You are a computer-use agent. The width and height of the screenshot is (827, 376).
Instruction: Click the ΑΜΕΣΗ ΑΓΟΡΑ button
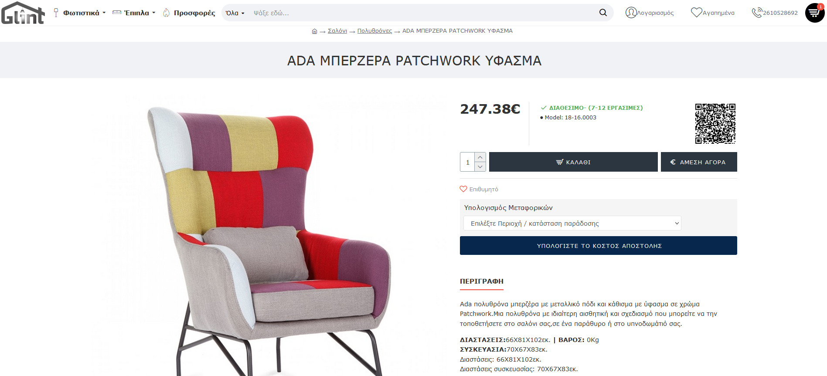click(699, 162)
